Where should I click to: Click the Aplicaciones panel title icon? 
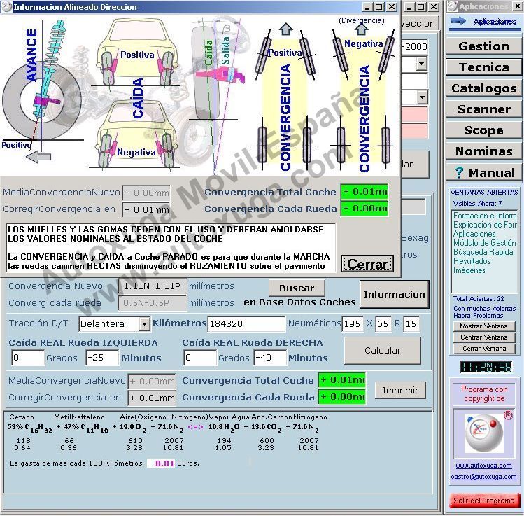pyautogui.click(x=453, y=6)
